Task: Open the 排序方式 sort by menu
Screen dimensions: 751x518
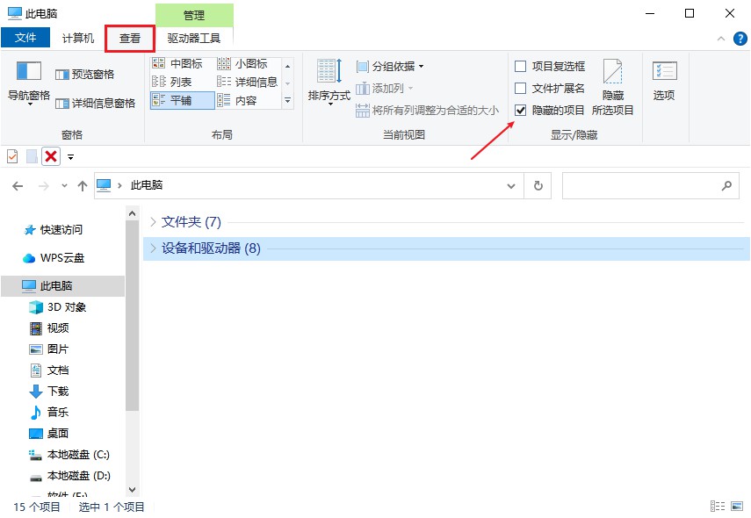Action: coord(329,82)
